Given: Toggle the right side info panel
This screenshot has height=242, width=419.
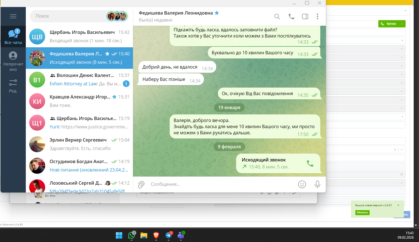Looking at the screenshot, I should click(305, 17).
